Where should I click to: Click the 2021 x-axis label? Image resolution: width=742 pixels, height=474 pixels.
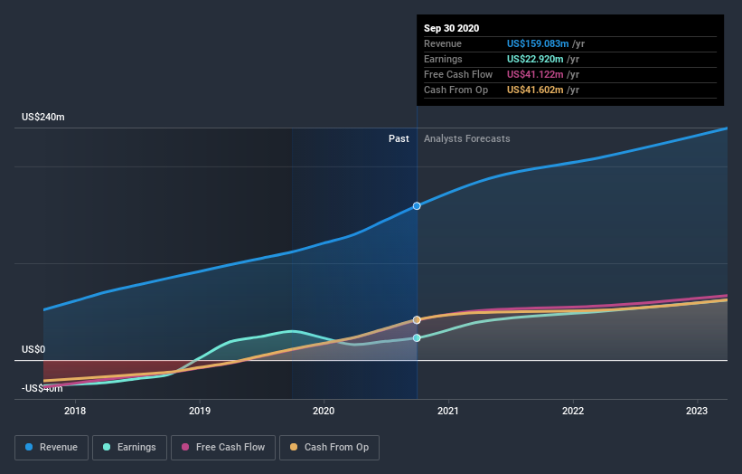(x=448, y=411)
